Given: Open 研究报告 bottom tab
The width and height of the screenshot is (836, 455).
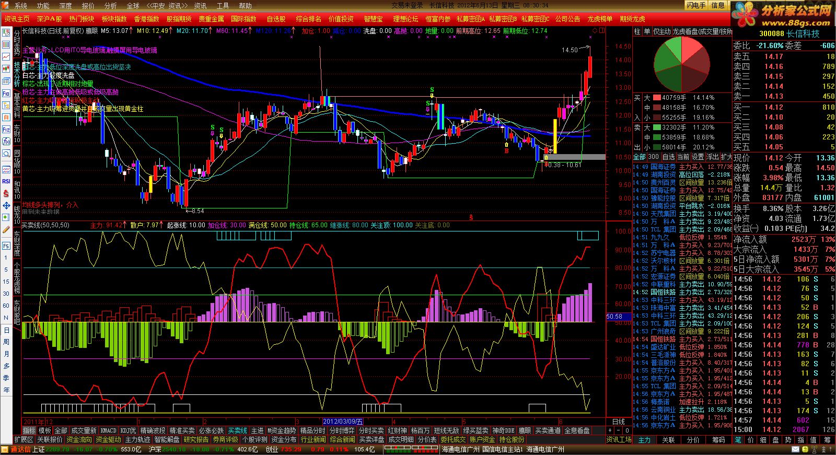Looking at the screenshot, I should [x=196, y=440].
